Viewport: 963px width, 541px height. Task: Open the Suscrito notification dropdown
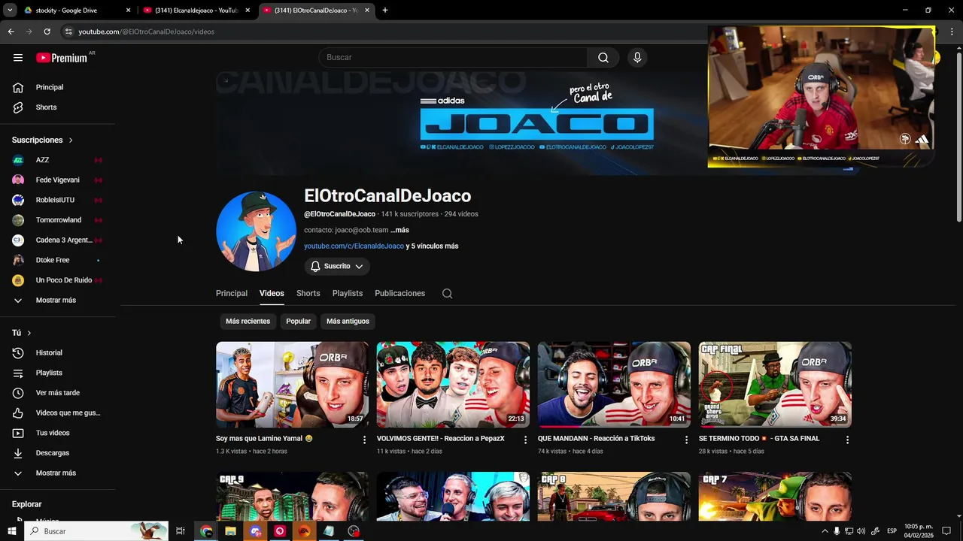(x=337, y=267)
